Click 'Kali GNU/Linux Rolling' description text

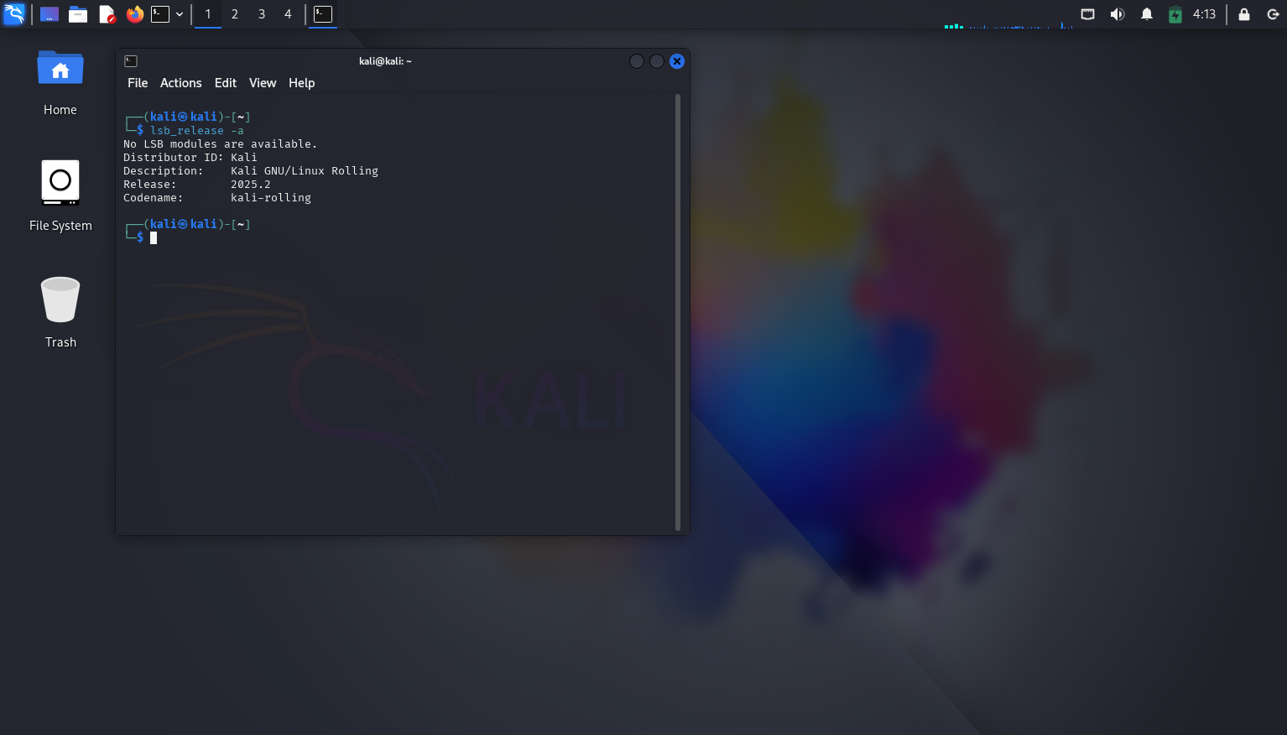click(305, 171)
